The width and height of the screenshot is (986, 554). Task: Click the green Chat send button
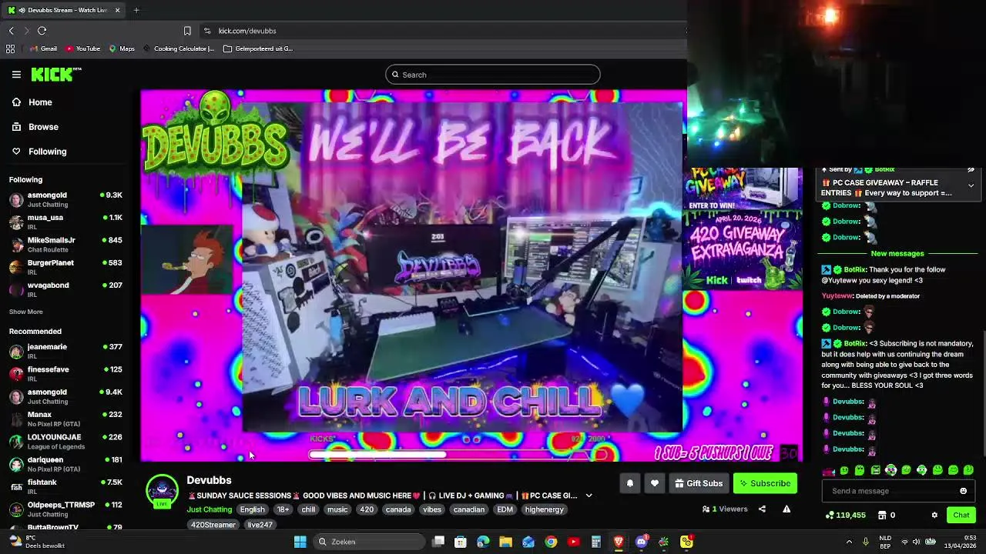[x=961, y=515]
